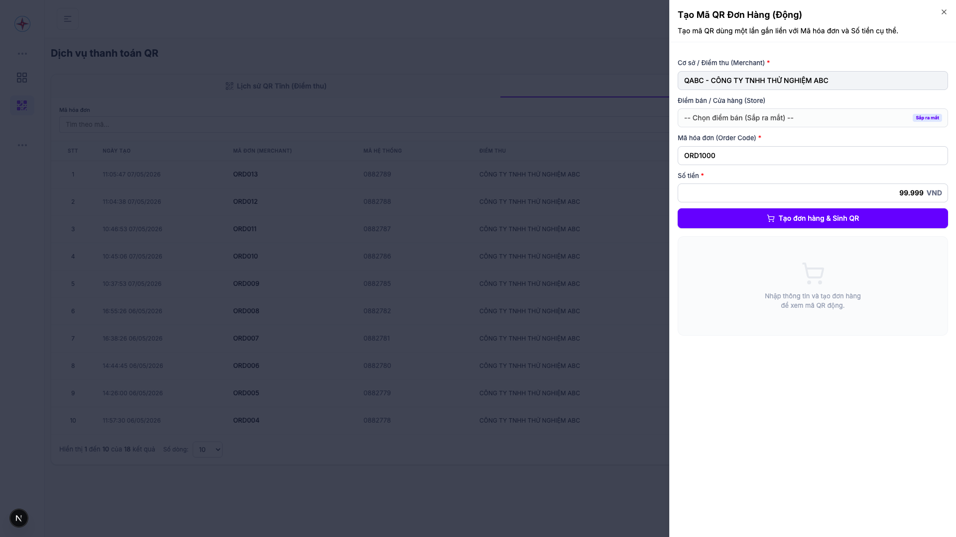956x537 pixels.
Task: Click the large cart placeholder icon
Action: [x=813, y=273]
